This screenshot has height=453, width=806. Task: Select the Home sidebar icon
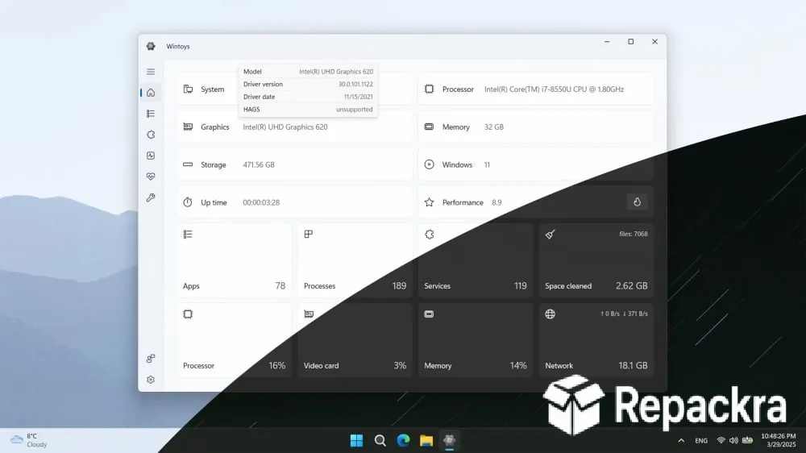coord(151,93)
